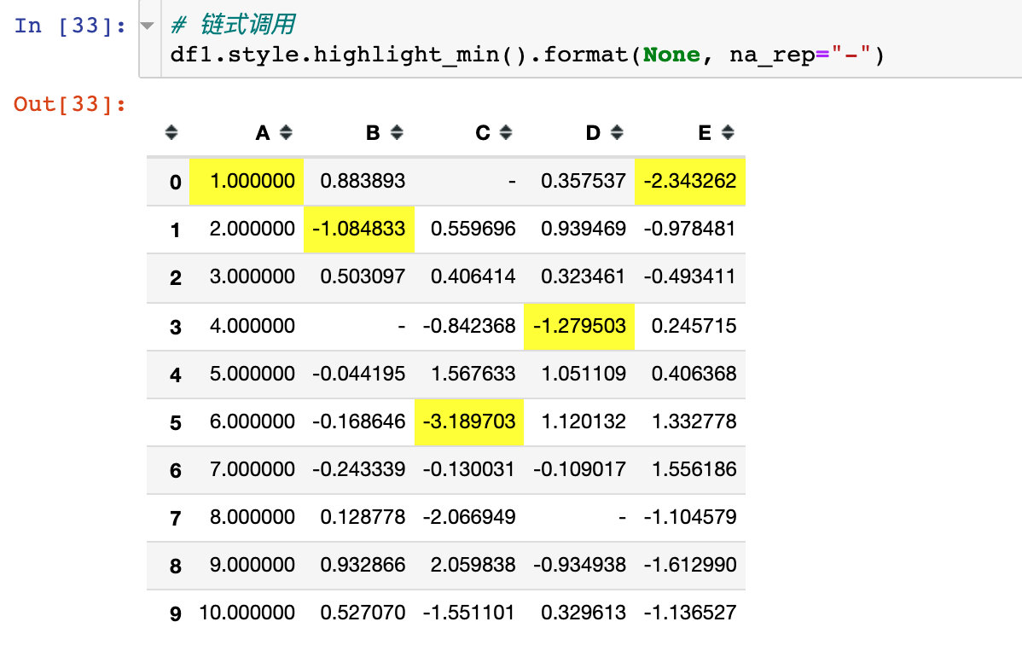The height and width of the screenshot is (645, 1022).
Task: Click cell value 0.357537
Action: click(x=584, y=181)
